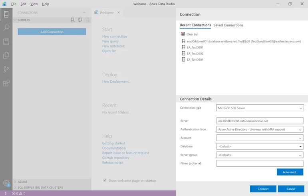Select the Recent Connections tab
The width and height of the screenshot is (308, 196).
pyautogui.click(x=195, y=25)
